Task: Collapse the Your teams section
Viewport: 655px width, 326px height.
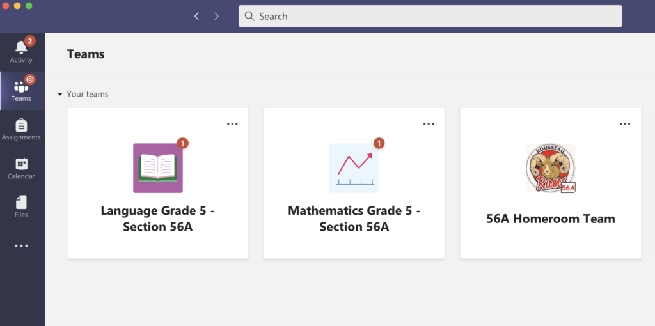Action: click(60, 95)
